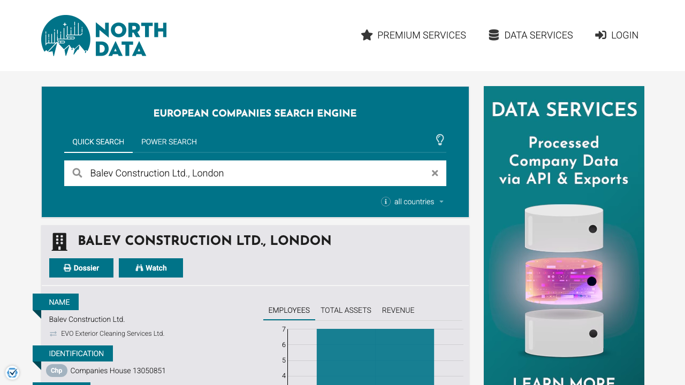This screenshot has height=385, width=685.
Task: Click the lightbulb search tips icon
Action: coord(440,140)
